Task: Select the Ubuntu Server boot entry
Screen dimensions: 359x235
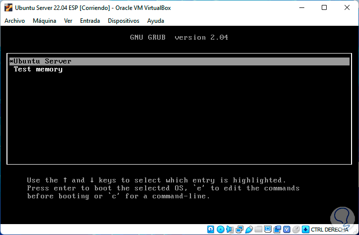Action: tap(179, 61)
